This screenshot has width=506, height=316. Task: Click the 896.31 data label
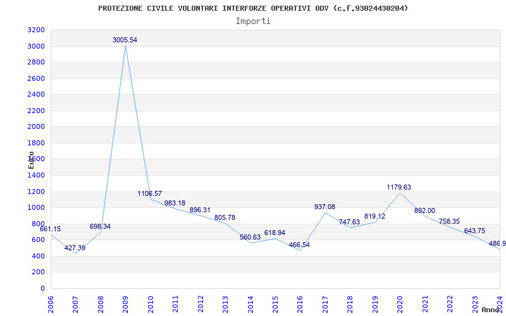[x=200, y=210]
